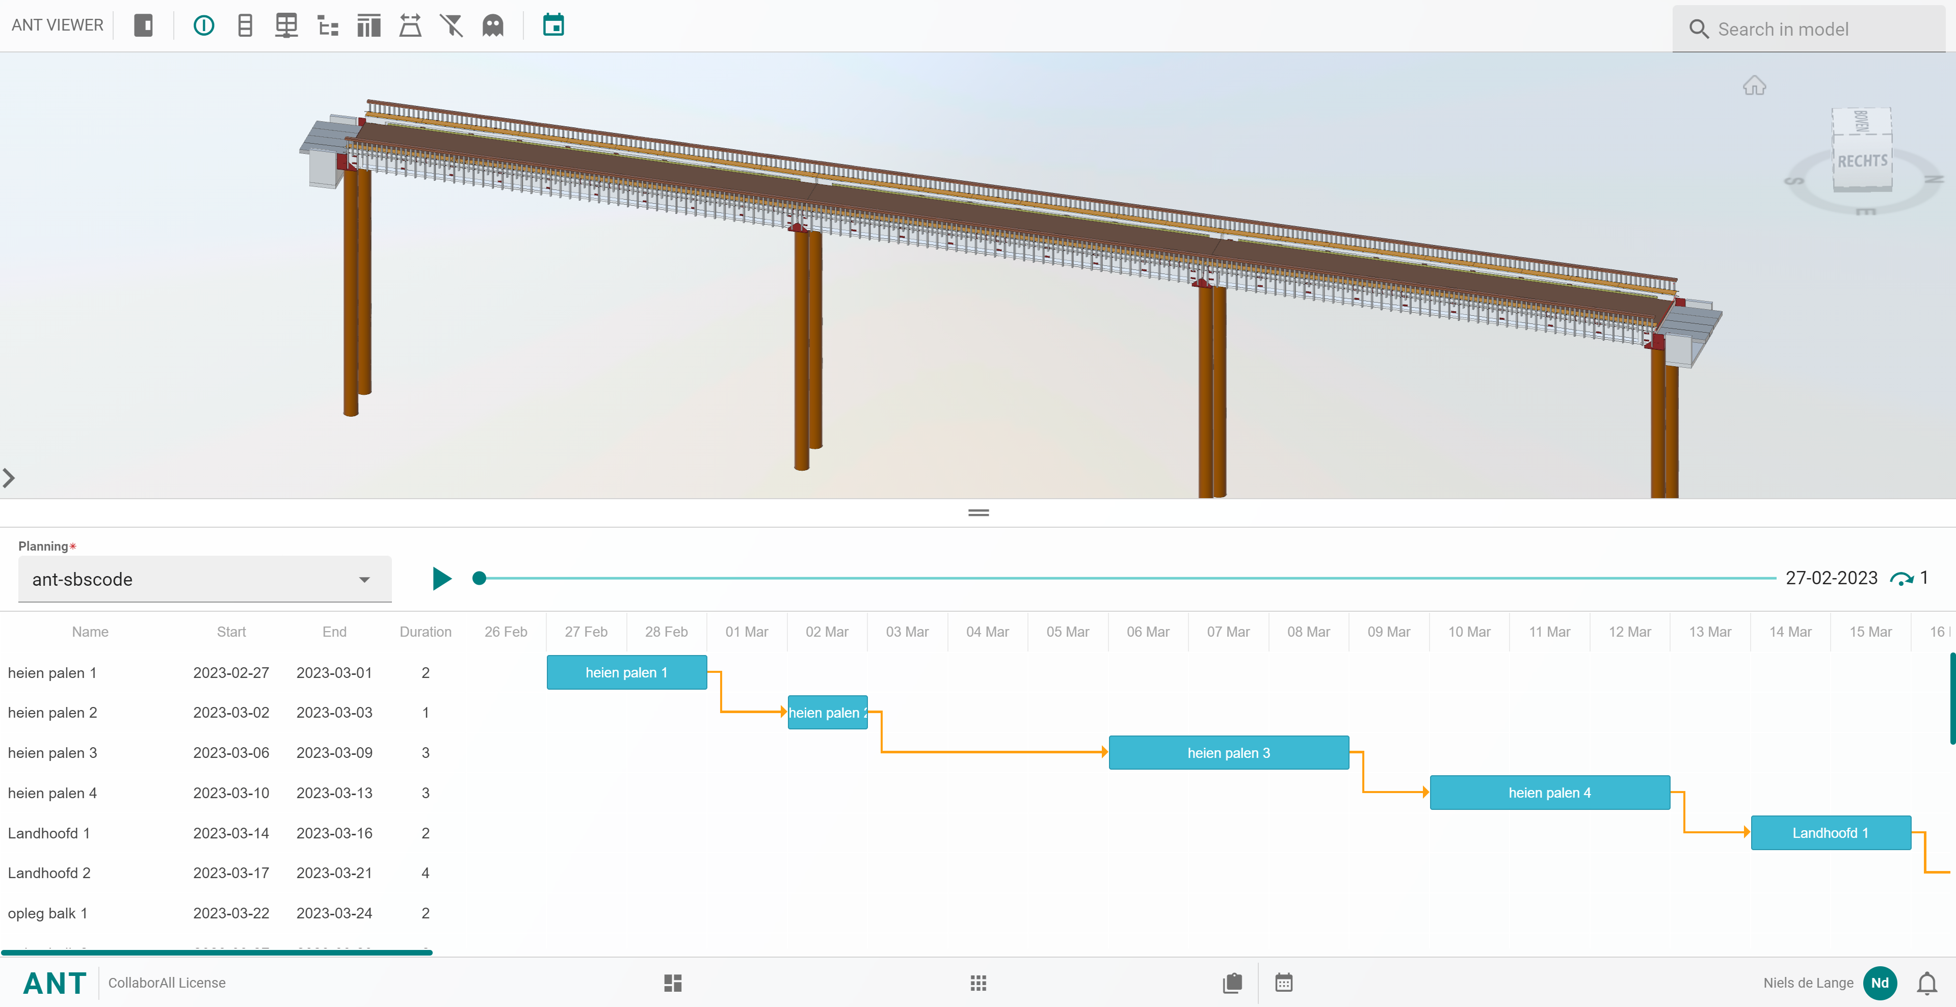1956x1007 pixels.
Task: Click the perspective view icon
Action: pos(410,26)
